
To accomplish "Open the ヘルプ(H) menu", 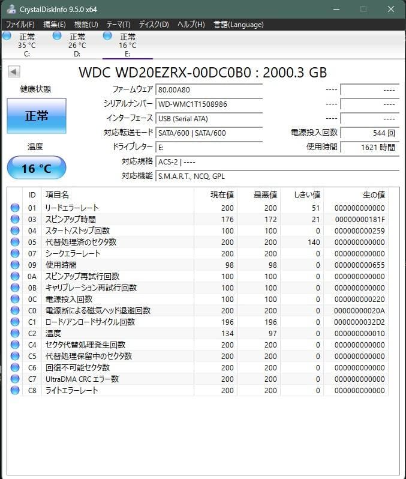I will click(191, 25).
